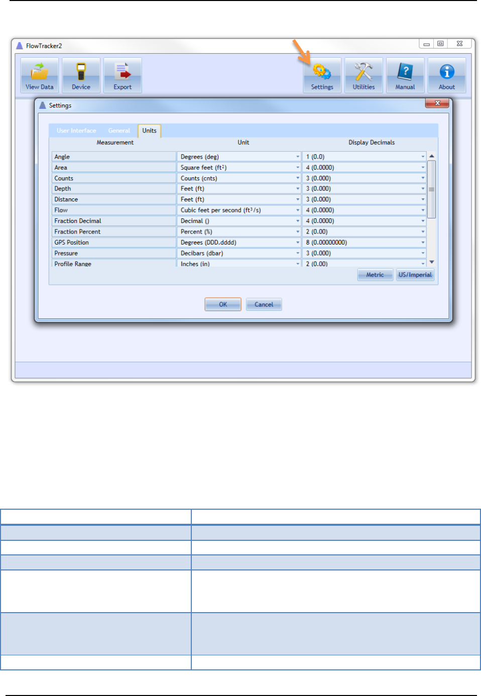This screenshot has height=696, width=481.
Task: Open the View Data icon
Action: [40, 75]
